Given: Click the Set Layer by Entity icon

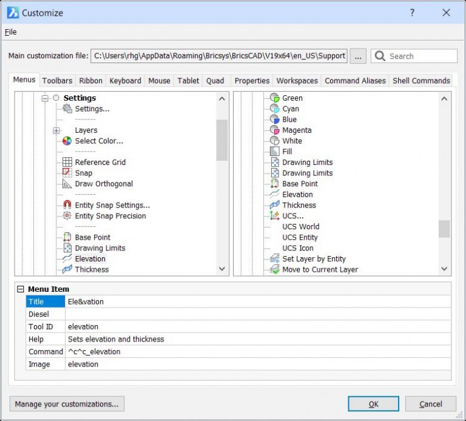Looking at the screenshot, I should coord(275,258).
